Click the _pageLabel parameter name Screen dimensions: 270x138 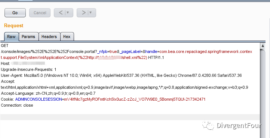point(130,52)
